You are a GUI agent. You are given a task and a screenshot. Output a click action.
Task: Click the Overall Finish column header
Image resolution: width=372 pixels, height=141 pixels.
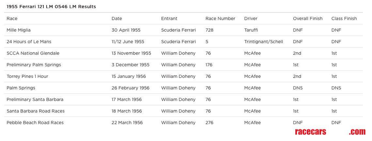(307, 19)
